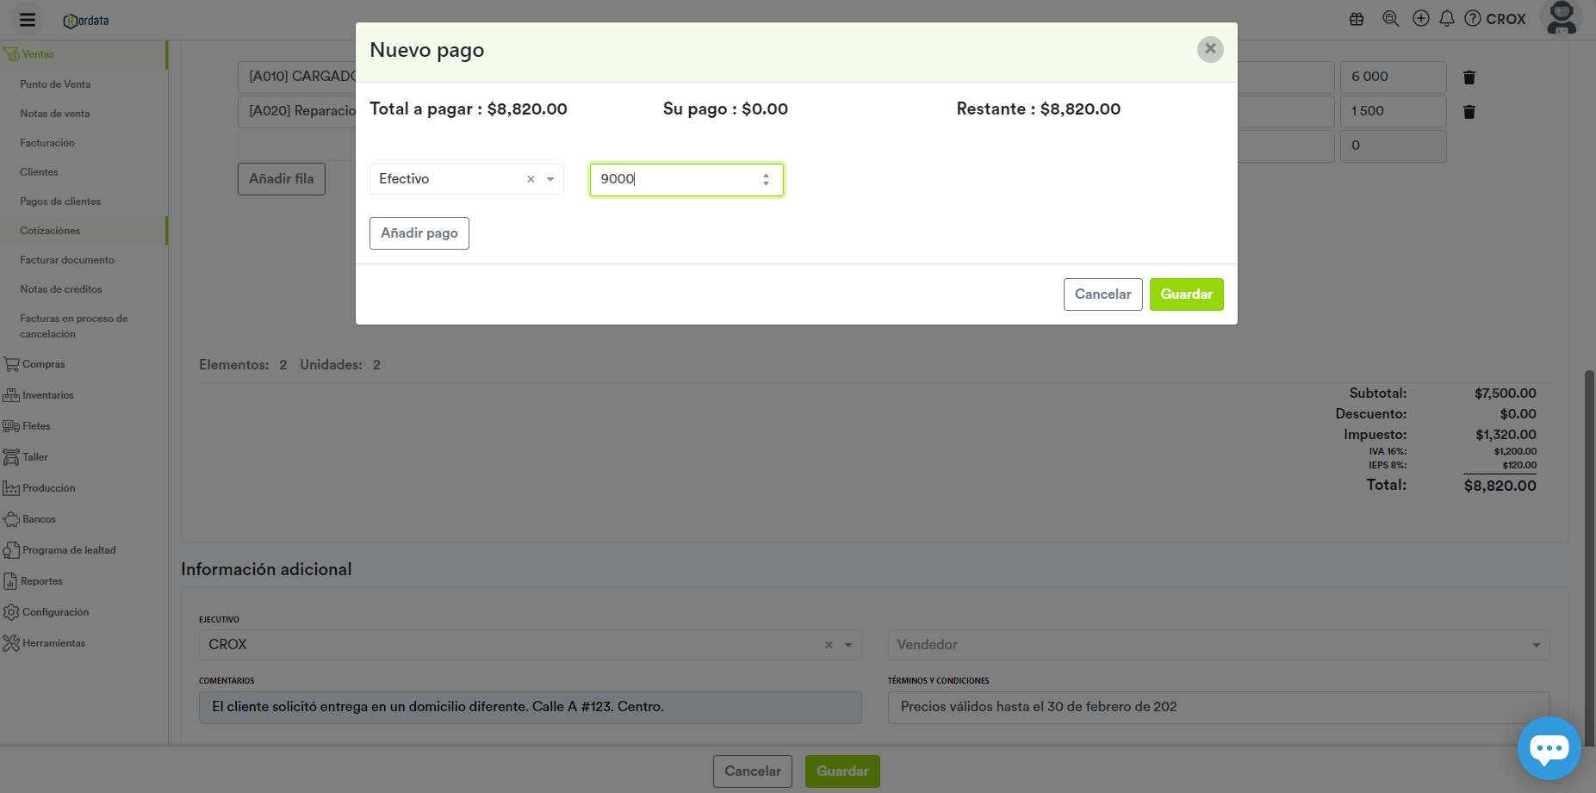This screenshot has width=1596, height=793.
Task: Open the notifications bell
Action: click(1447, 19)
